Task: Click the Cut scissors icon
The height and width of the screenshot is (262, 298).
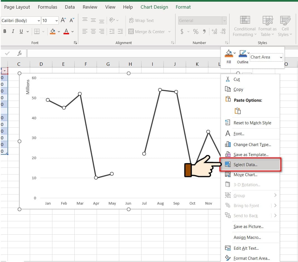Action: pyautogui.click(x=228, y=79)
